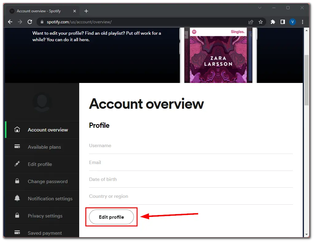Image resolution: width=315 pixels, height=243 pixels.
Task: Click the home icon beside Account overview
Action: tap(17, 129)
